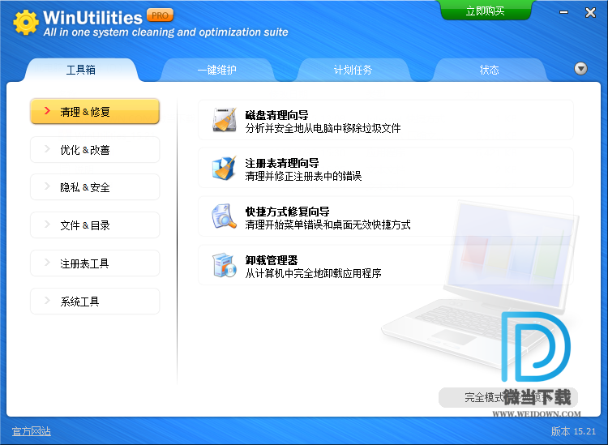
Task: Select the 系统工具 category
Action: pos(95,302)
